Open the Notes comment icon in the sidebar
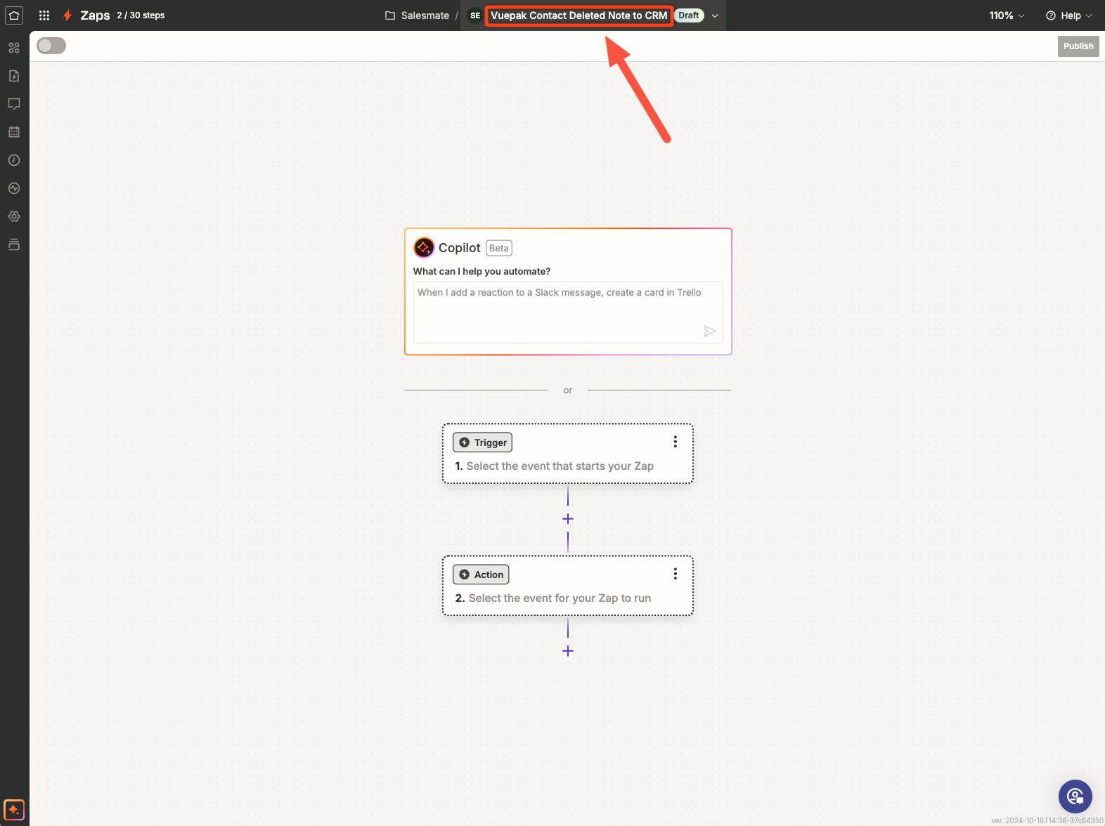The width and height of the screenshot is (1105, 826). (14, 104)
